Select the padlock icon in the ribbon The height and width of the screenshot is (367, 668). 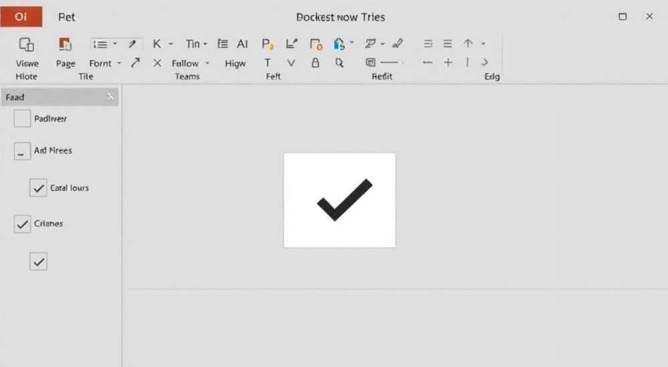pyautogui.click(x=315, y=63)
